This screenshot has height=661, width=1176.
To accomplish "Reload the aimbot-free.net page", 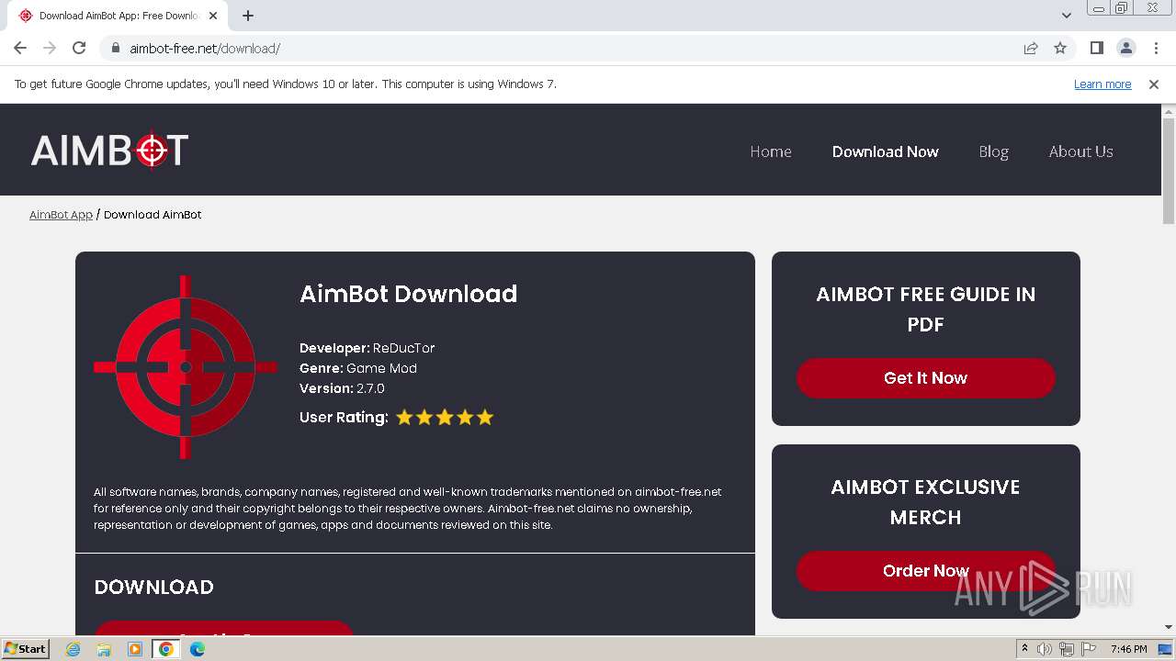I will coord(79,48).
